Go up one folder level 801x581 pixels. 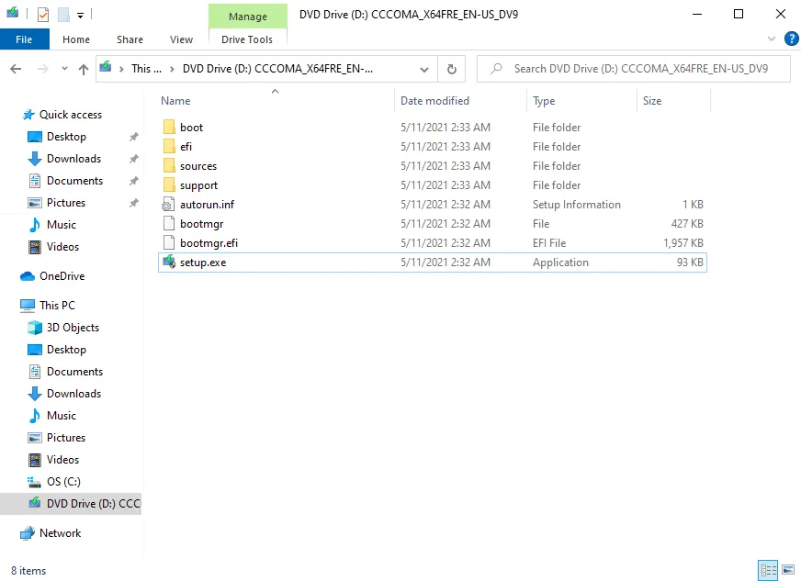tap(84, 69)
